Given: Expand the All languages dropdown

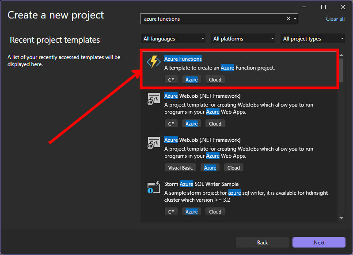Looking at the screenshot, I should [174, 39].
